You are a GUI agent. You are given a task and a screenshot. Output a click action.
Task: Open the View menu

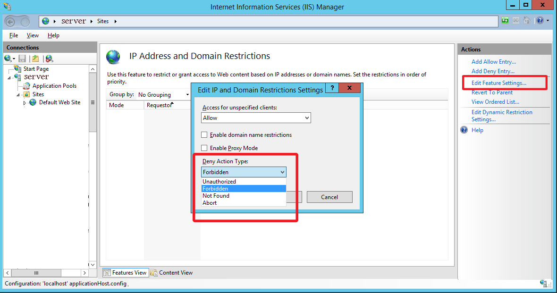click(33, 35)
